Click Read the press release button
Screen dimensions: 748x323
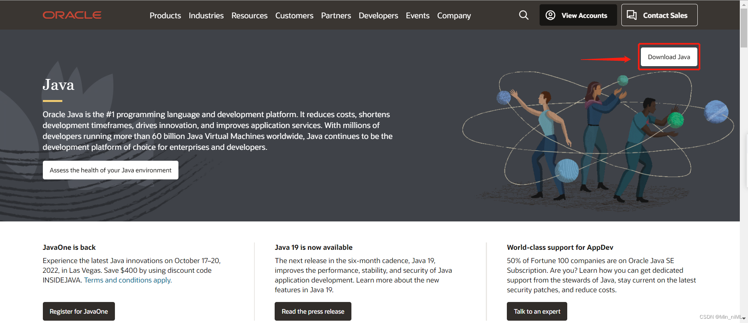313,311
